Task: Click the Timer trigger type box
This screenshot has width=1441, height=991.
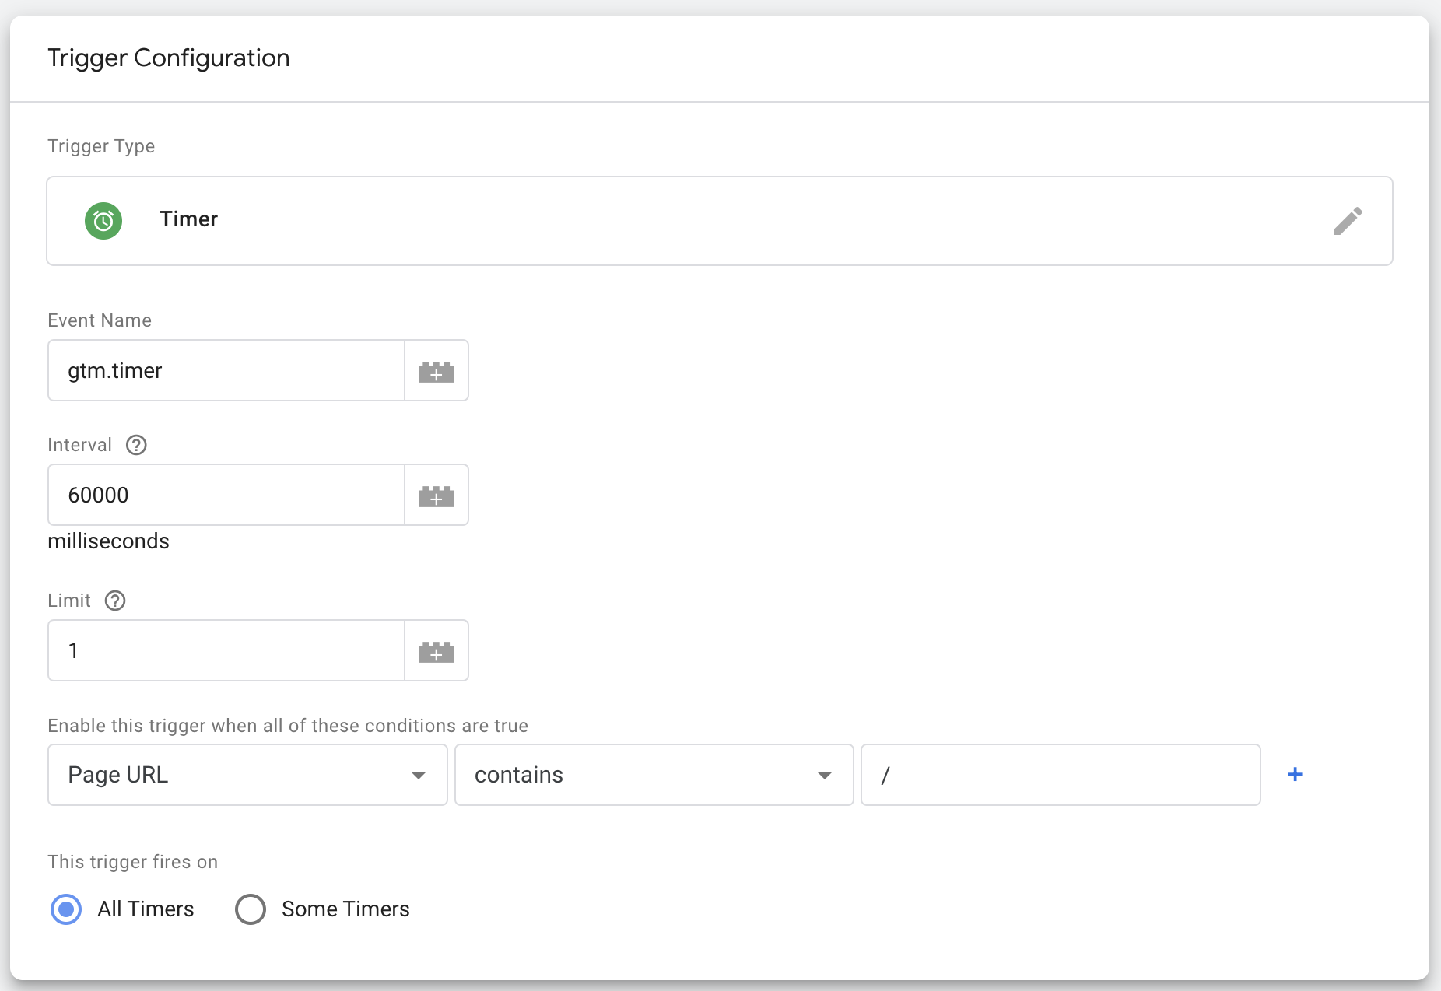Action: (720, 221)
